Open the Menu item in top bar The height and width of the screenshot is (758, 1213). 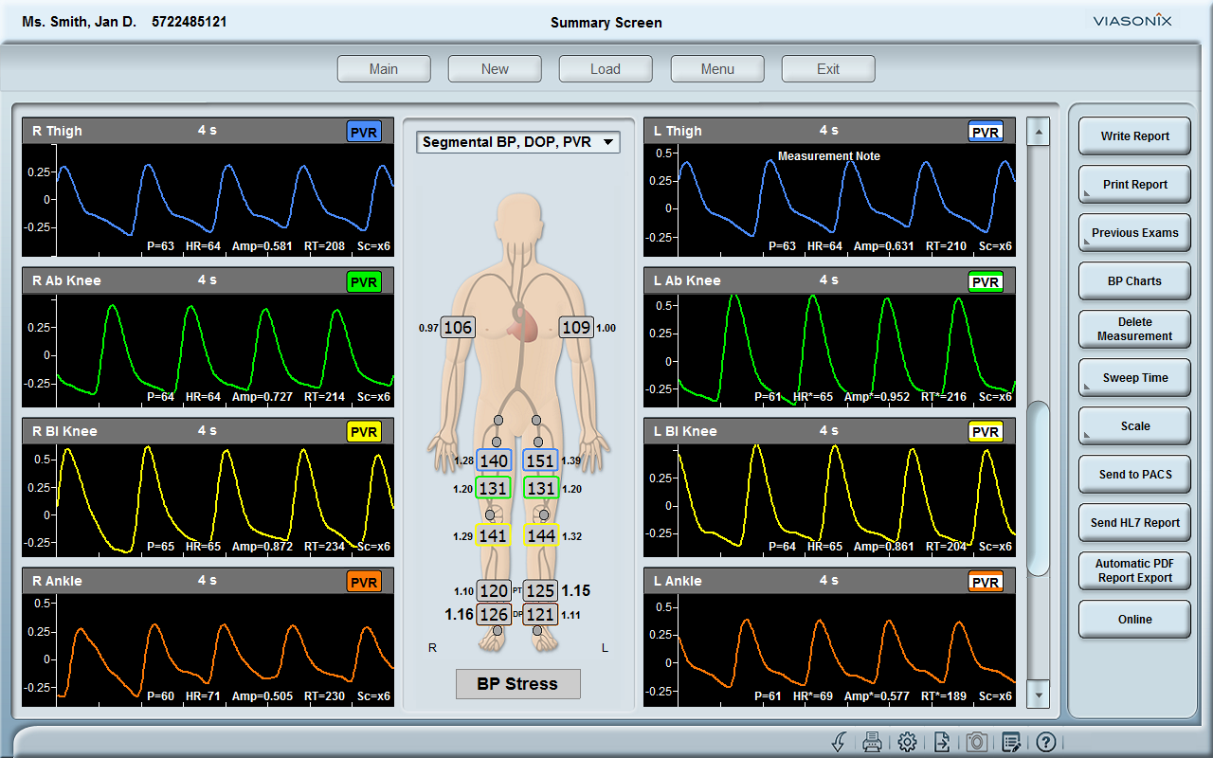click(717, 69)
